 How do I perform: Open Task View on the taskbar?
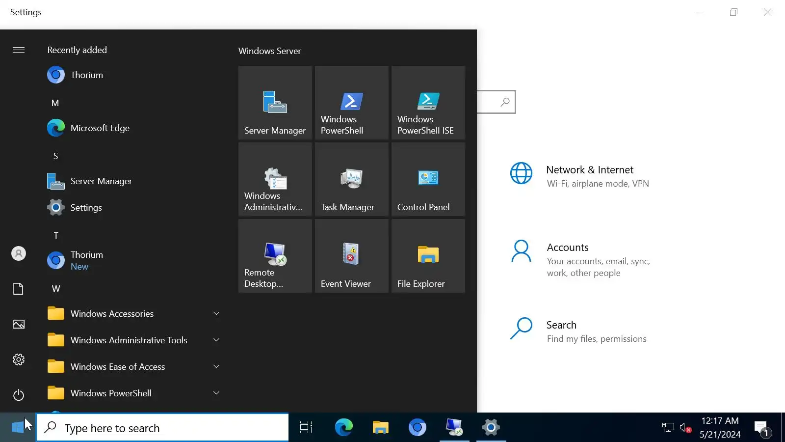pos(306,427)
